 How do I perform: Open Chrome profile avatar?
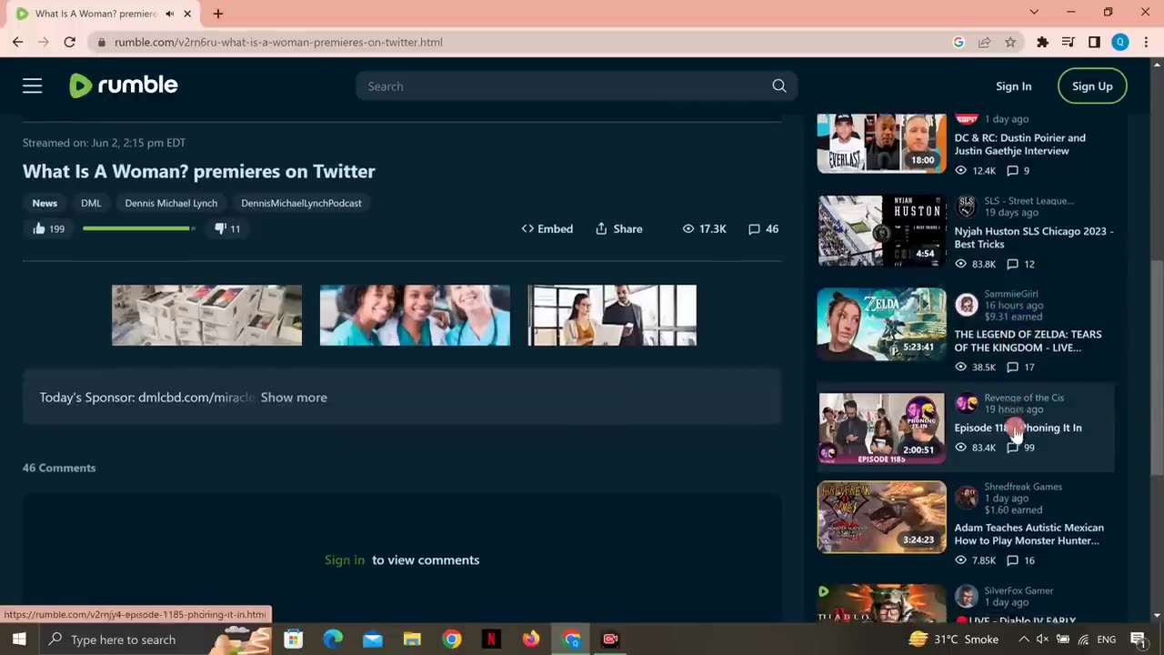1120,42
